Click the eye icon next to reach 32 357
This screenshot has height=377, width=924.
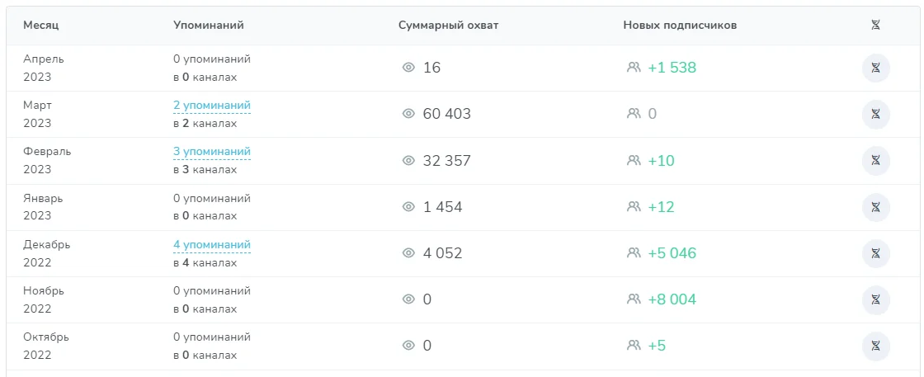[408, 161]
